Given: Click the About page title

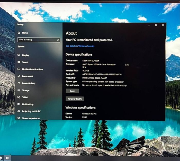Looking at the screenshot, I should tap(71, 33).
